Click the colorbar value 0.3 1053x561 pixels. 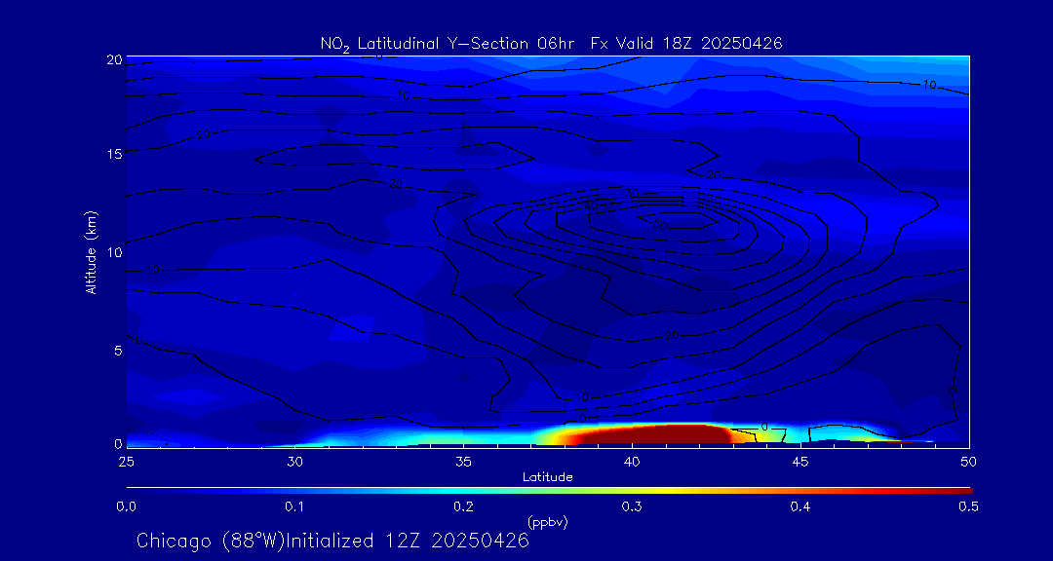[631, 506]
